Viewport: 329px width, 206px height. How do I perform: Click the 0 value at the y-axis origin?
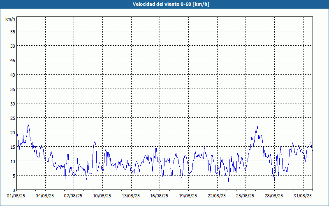pos(14,190)
